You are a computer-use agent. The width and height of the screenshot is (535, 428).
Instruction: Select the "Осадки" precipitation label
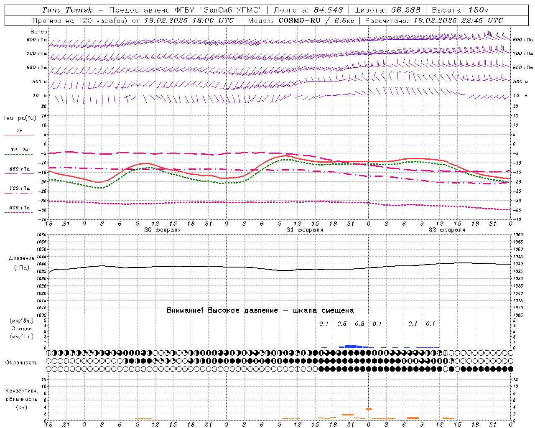(22, 329)
